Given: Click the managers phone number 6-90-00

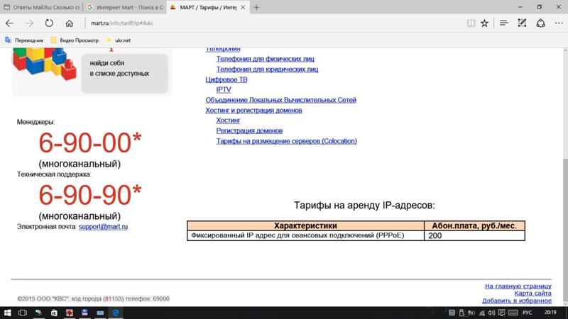Looking at the screenshot, I should point(90,143).
